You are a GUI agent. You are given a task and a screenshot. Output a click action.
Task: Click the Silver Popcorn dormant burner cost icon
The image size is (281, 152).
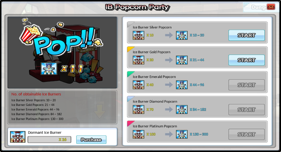(139, 35)
